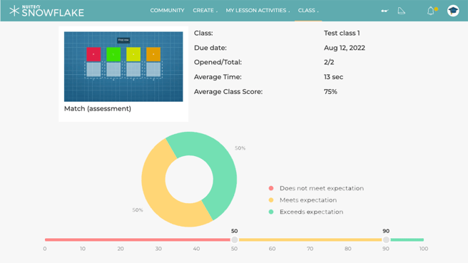This screenshot has height=263, width=468.
Task: Toggle the Does not meet expectation legend
Action: [316, 188]
